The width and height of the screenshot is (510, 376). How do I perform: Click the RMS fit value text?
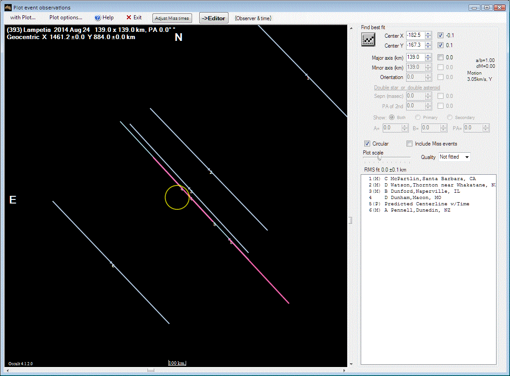pos(385,170)
